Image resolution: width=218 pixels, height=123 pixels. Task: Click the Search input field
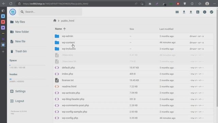point(50,12)
